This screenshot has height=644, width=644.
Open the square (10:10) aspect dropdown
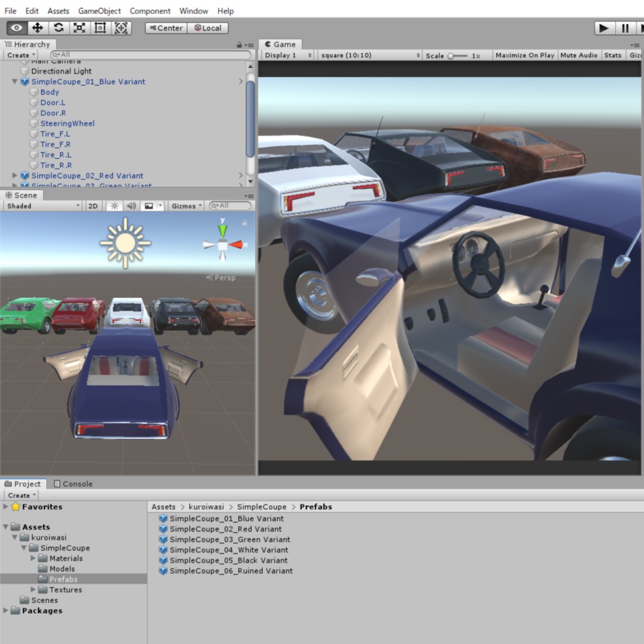click(x=370, y=55)
